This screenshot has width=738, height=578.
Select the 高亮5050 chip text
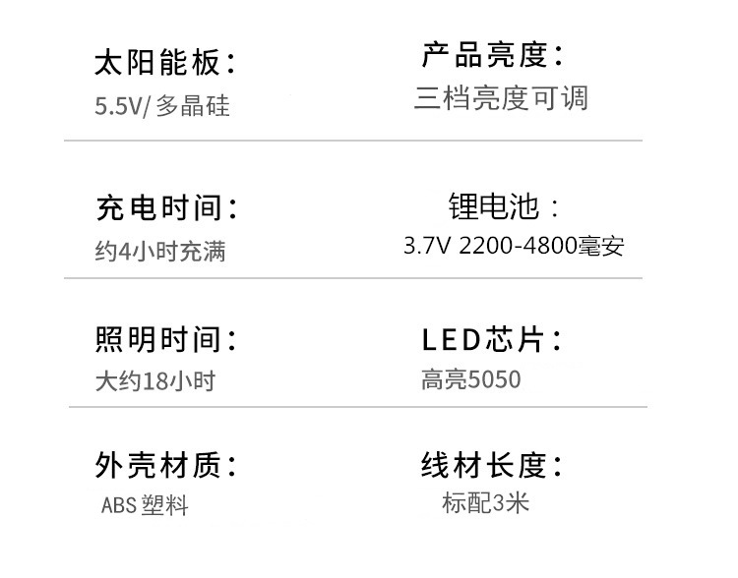coord(470,379)
